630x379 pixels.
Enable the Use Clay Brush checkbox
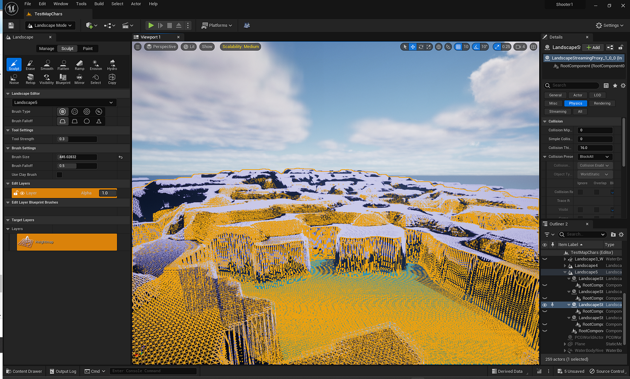[59, 174]
